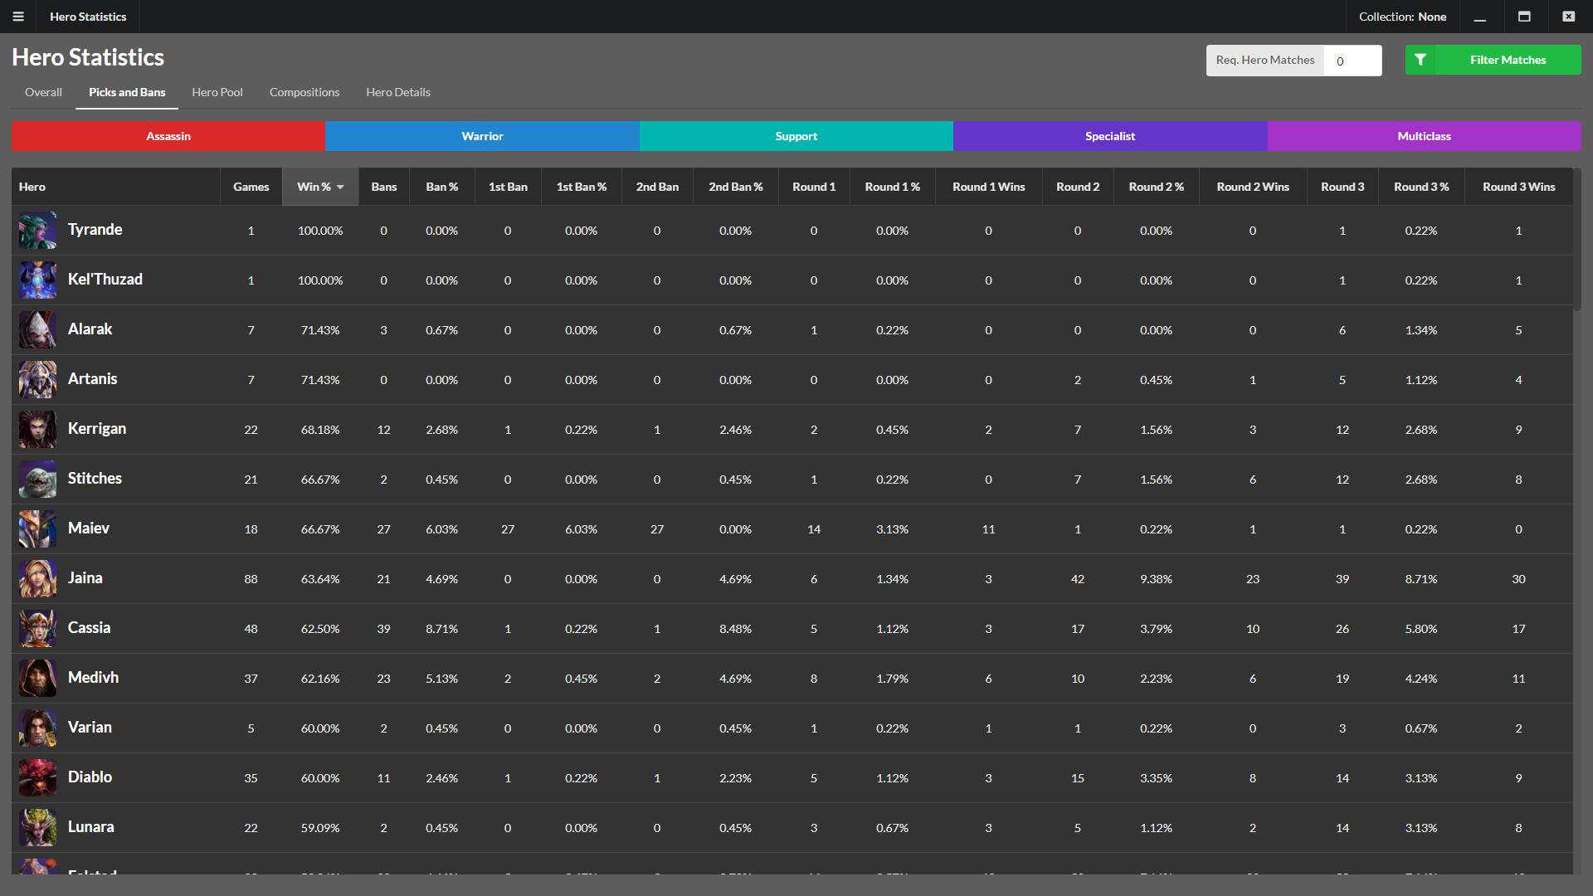
Task: Select the Assassin category filter
Action: point(168,134)
